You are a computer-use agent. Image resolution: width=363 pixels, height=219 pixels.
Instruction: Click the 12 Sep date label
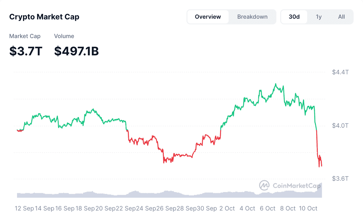(24, 209)
